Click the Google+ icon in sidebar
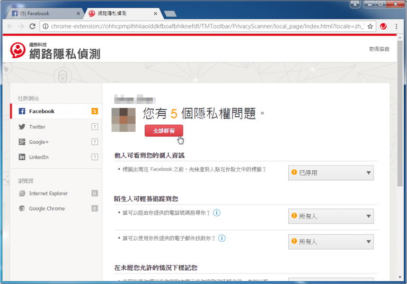407x284 pixels. (x=22, y=142)
